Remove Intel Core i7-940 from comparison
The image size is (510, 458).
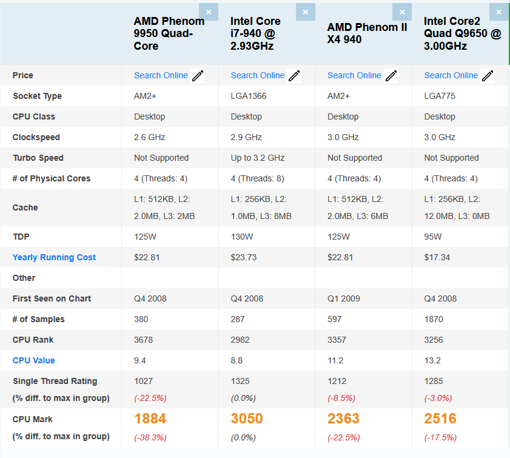pos(306,12)
